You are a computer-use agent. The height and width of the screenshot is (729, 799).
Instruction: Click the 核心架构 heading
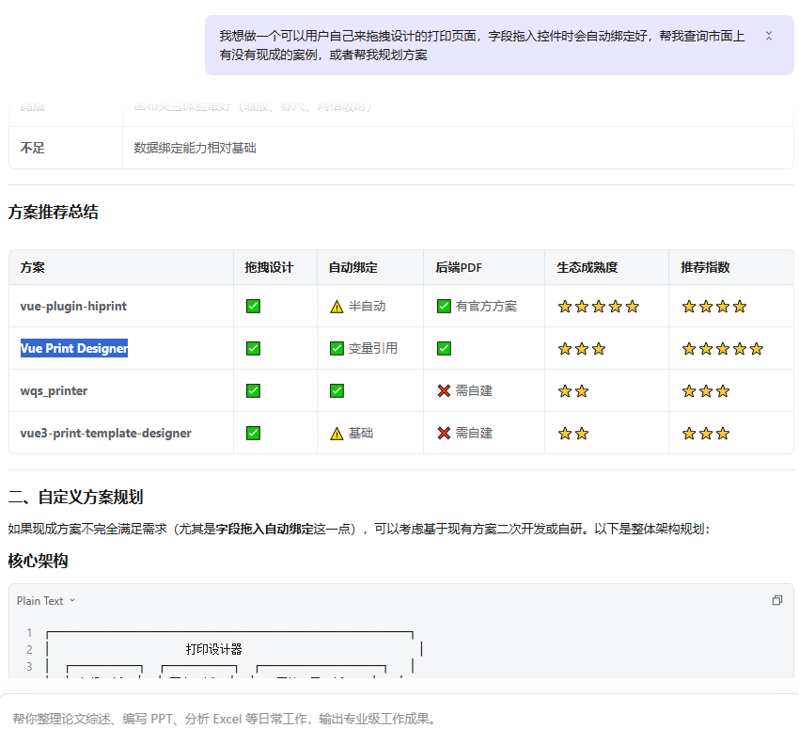tap(39, 561)
